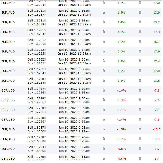
Task: Click the lock icon beside 2.0% gain
Action: [104, 51]
